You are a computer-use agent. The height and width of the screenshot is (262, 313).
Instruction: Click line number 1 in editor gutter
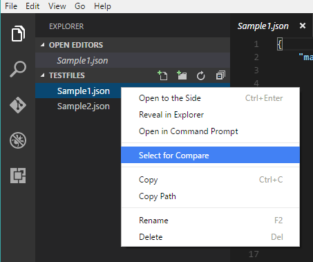point(256,44)
